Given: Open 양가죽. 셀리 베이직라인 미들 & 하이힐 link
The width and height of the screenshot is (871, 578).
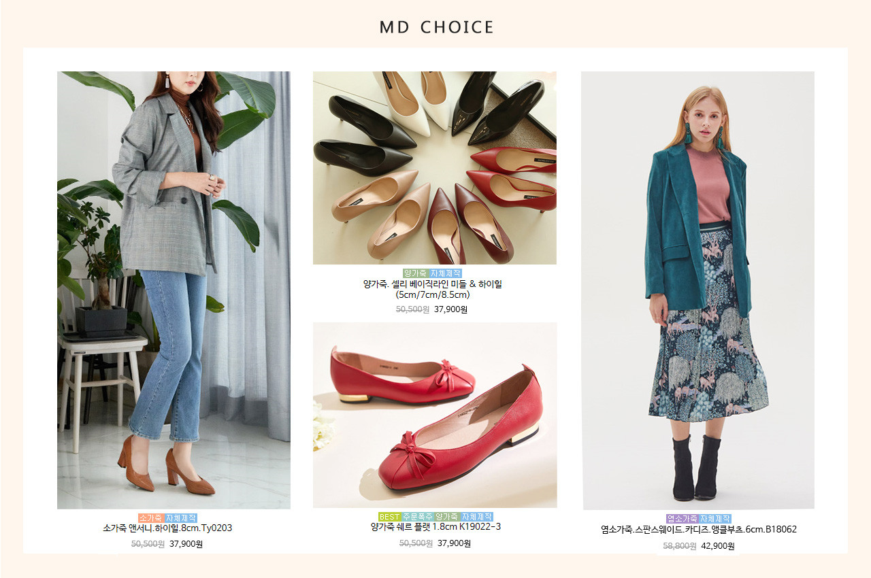Looking at the screenshot, I should coord(432,289).
